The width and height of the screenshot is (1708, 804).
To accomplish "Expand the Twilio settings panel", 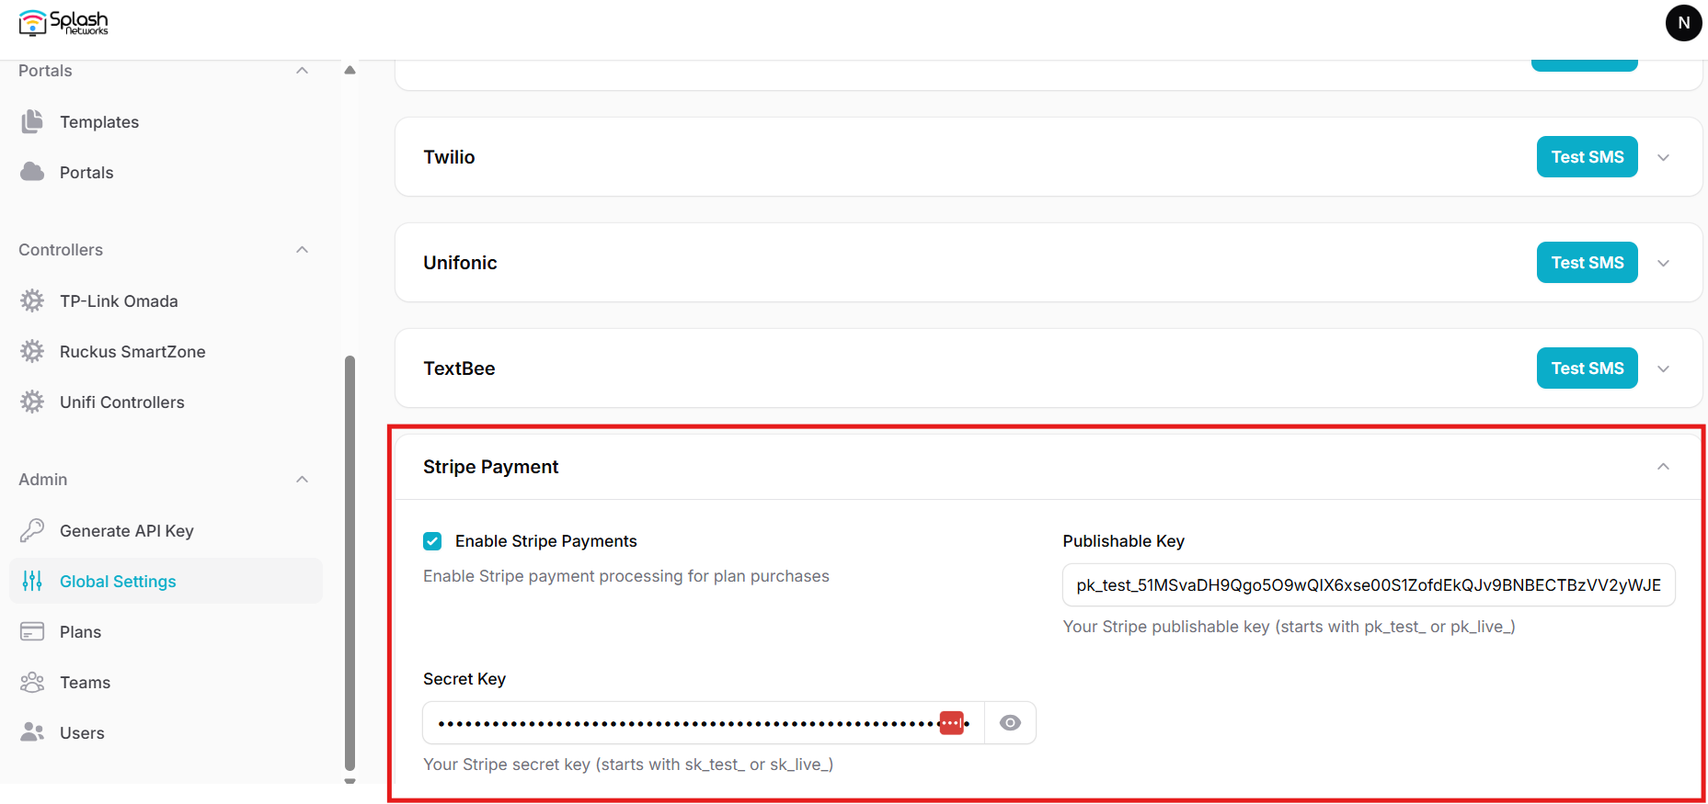I will 1663,157.
